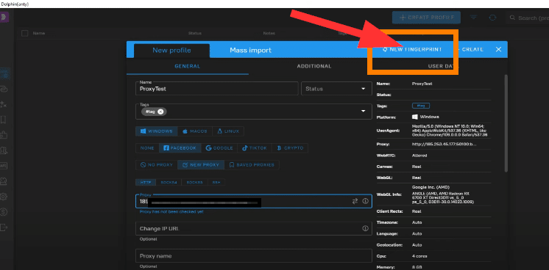549x270 pixels.
Task: Open the sparkle automation sidebar icon
Action: [x=4, y=104]
